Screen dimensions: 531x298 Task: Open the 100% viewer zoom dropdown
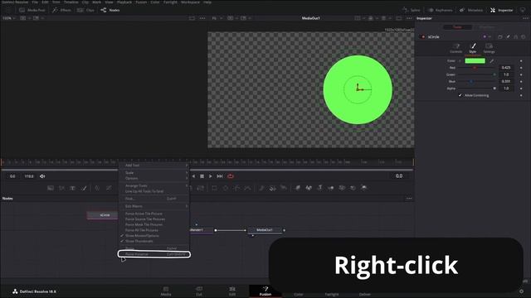(9, 18)
